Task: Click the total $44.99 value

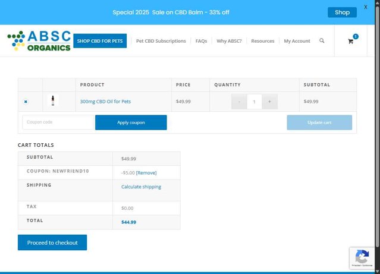Action: 128,222
